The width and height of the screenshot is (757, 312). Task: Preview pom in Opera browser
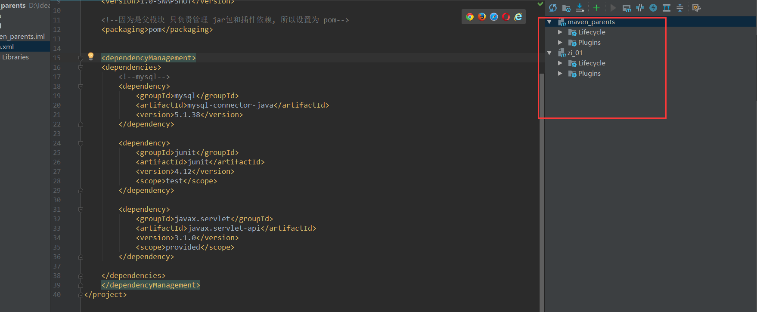[x=506, y=17]
